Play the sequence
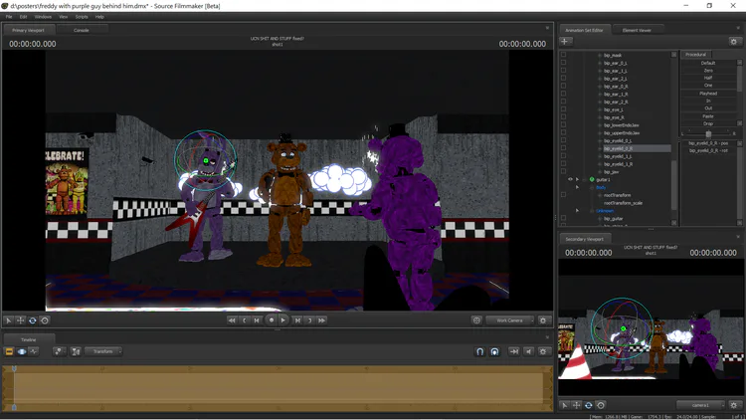746x420 pixels. (283, 320)
